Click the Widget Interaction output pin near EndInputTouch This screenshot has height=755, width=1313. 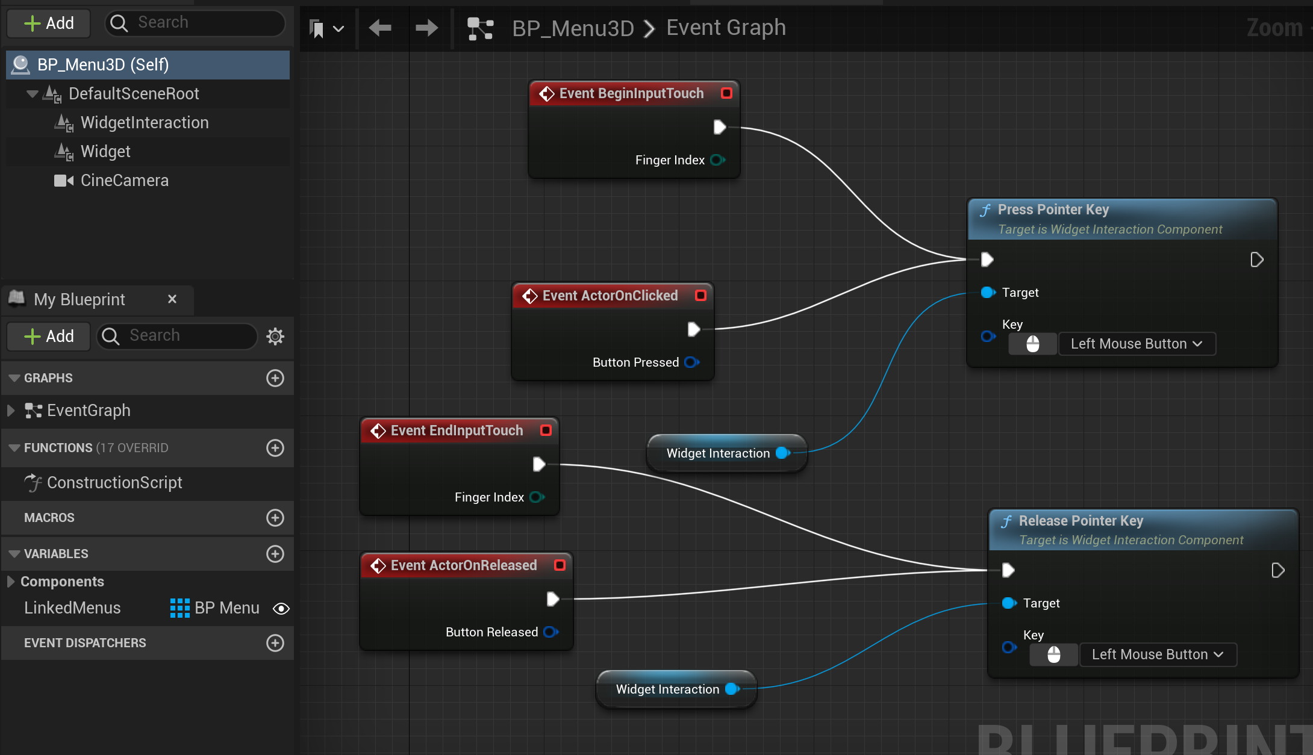782,453
